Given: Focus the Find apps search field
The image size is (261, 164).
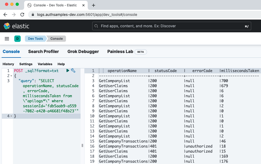Looking at the screenshot, I should click(x=172, y=26).
